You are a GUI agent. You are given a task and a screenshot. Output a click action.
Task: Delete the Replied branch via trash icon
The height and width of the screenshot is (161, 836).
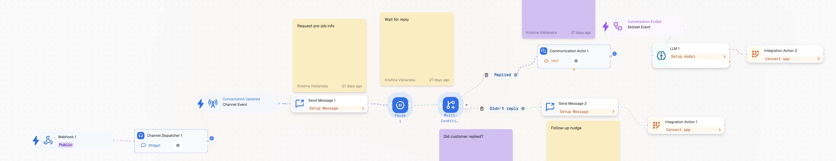(x=487, y=75)
